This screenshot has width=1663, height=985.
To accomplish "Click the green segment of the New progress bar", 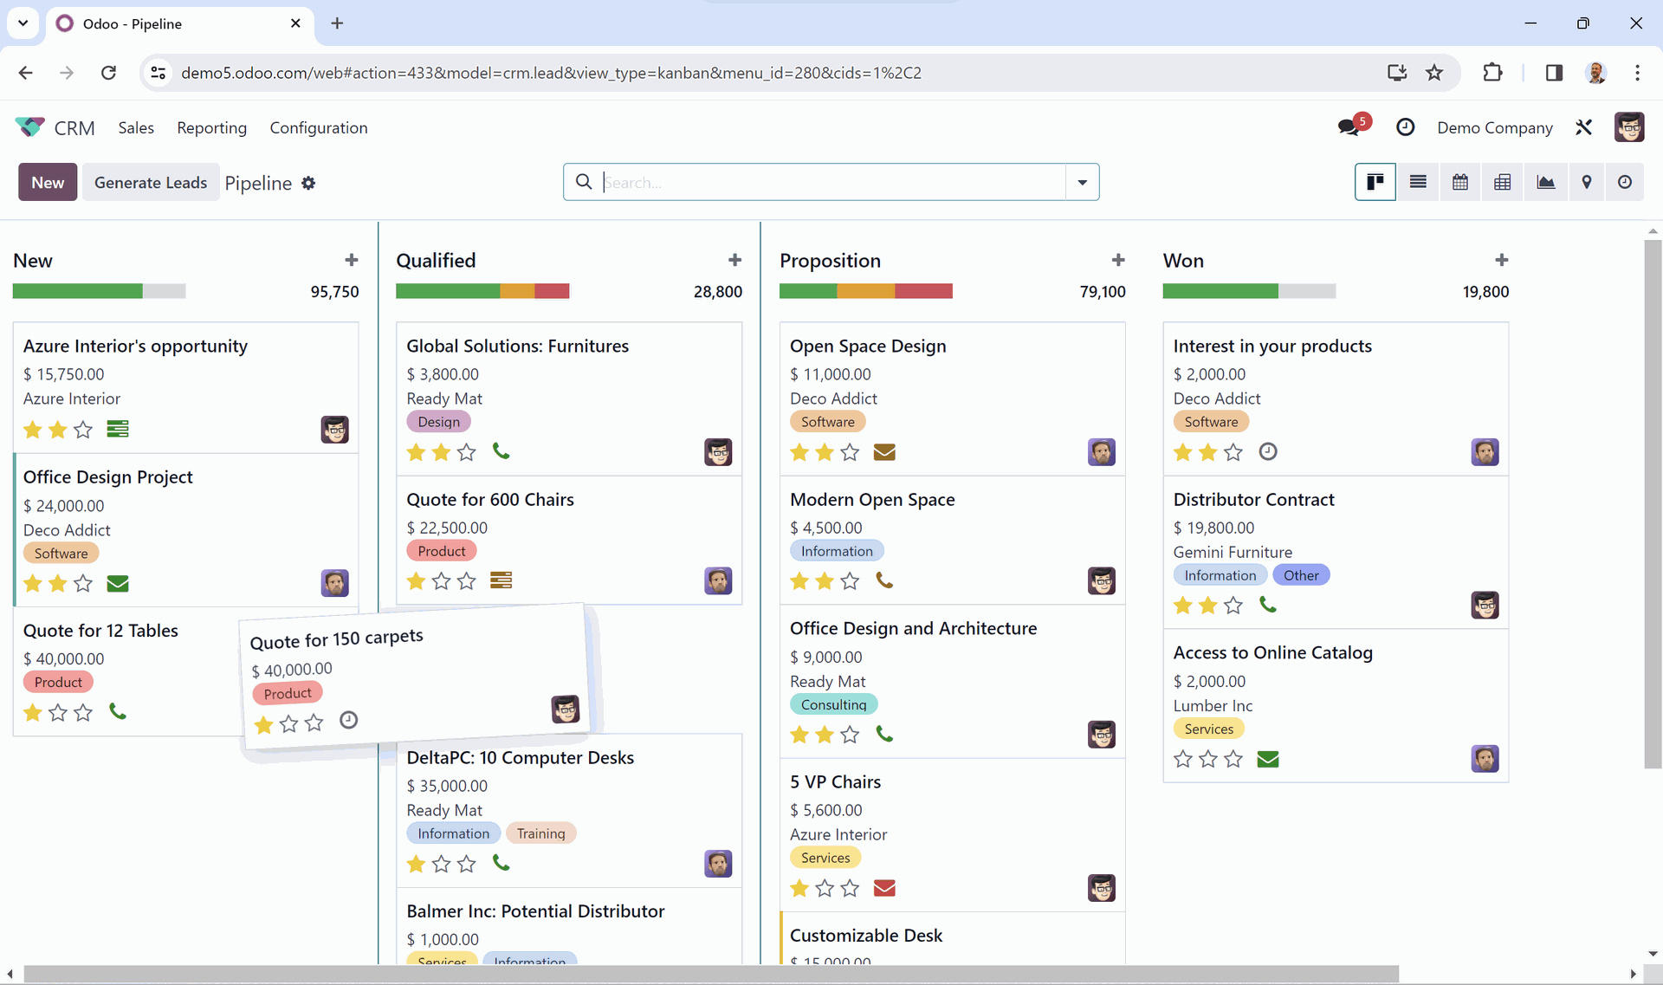I will point(77,291).
